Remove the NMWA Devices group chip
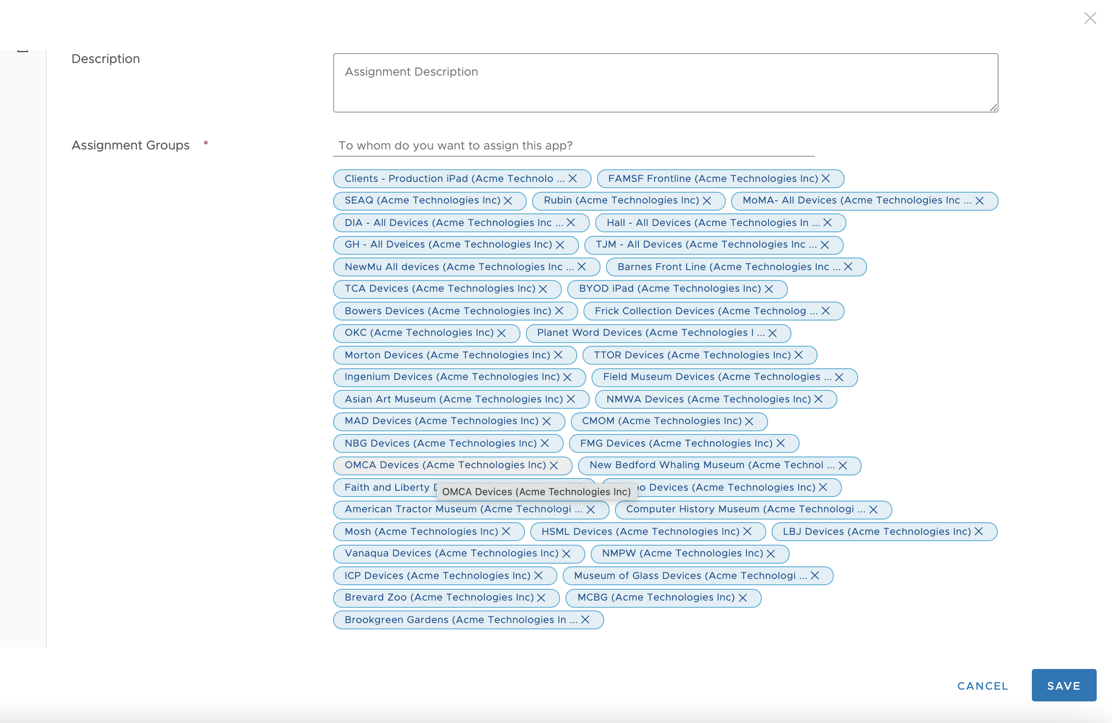The image size is (1112, 723). coord(818,399)
